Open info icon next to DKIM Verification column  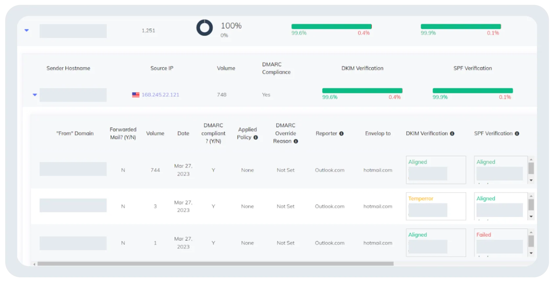click(452, 133)
